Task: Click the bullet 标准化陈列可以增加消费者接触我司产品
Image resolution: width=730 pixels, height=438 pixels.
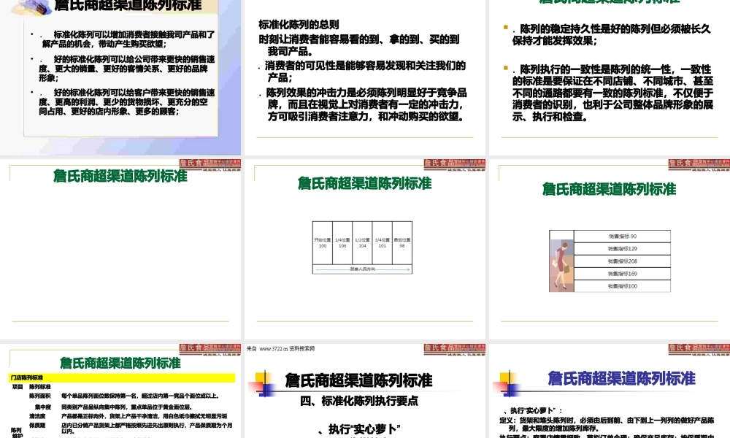Action: (123, 39)
